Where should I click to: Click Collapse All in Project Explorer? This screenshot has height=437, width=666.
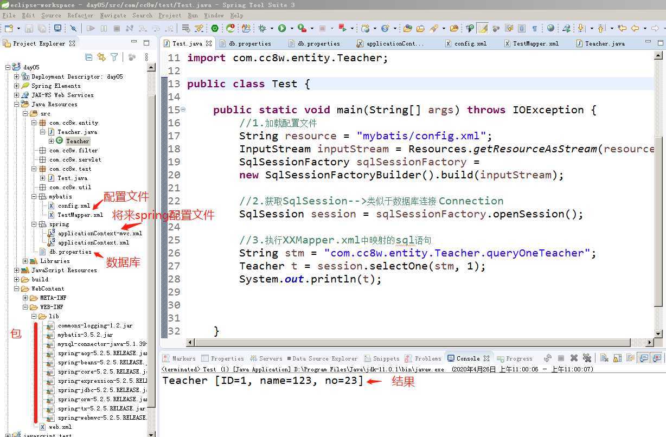[x=89, y=57]
